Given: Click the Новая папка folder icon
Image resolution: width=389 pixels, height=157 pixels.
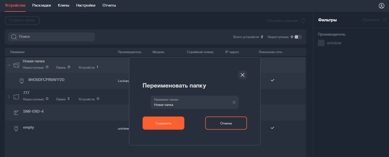Looking at the screenshot, I should tap(17, 65).
